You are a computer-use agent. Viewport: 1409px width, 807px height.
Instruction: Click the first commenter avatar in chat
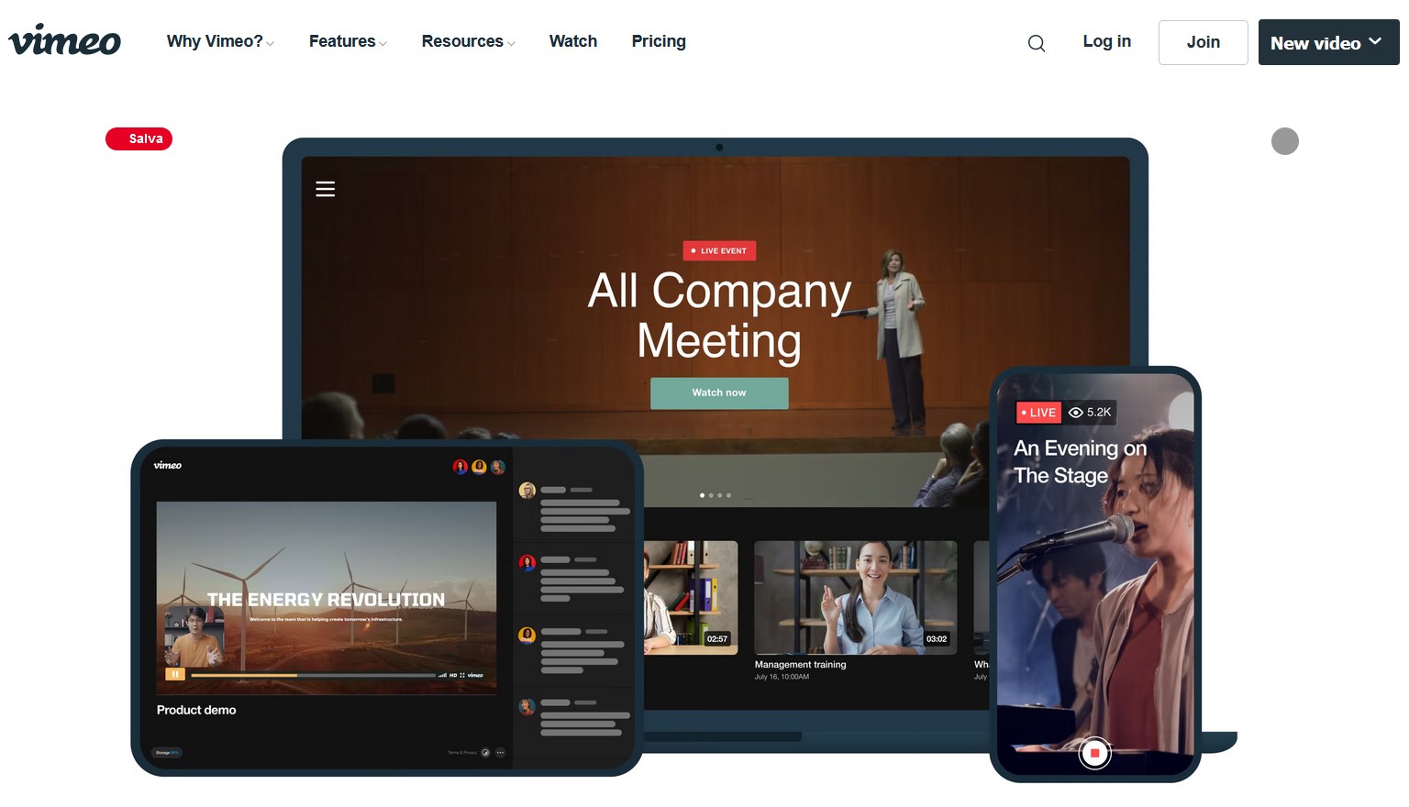527,491
